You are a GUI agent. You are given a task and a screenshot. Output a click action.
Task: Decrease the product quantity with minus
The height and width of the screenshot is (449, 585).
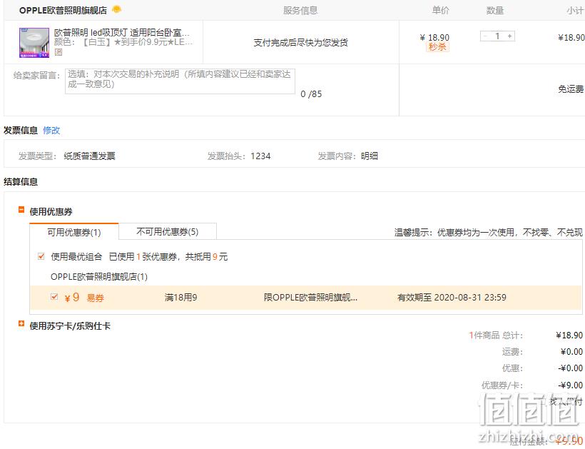485,36
